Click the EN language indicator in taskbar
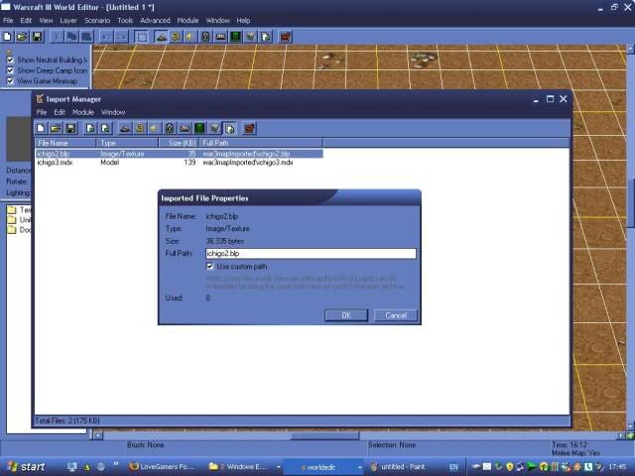The width and height of the screenshot is (635, 476). [453, 467]
